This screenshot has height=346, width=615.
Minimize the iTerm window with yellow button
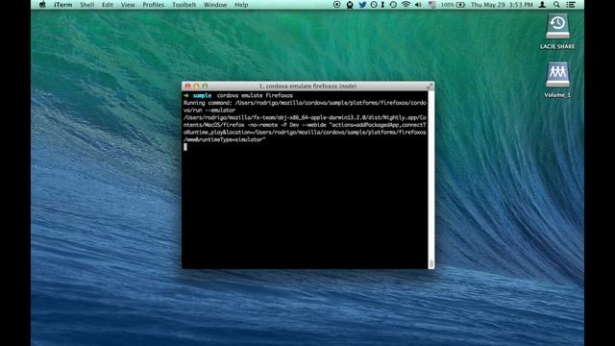coord(196,86)
